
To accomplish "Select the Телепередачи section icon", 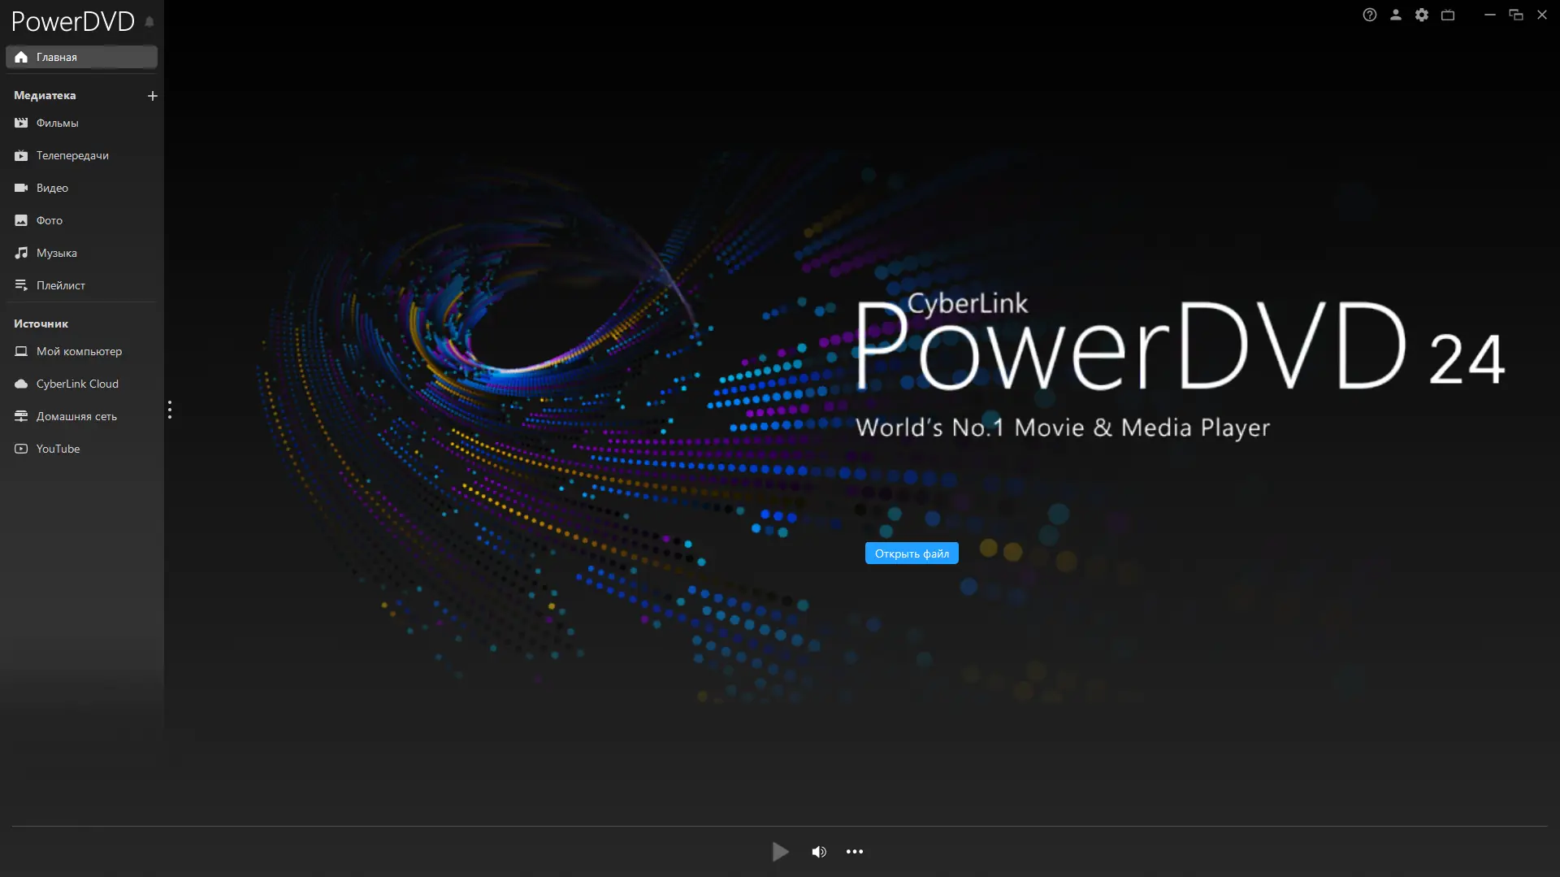I will click(20, 155).
